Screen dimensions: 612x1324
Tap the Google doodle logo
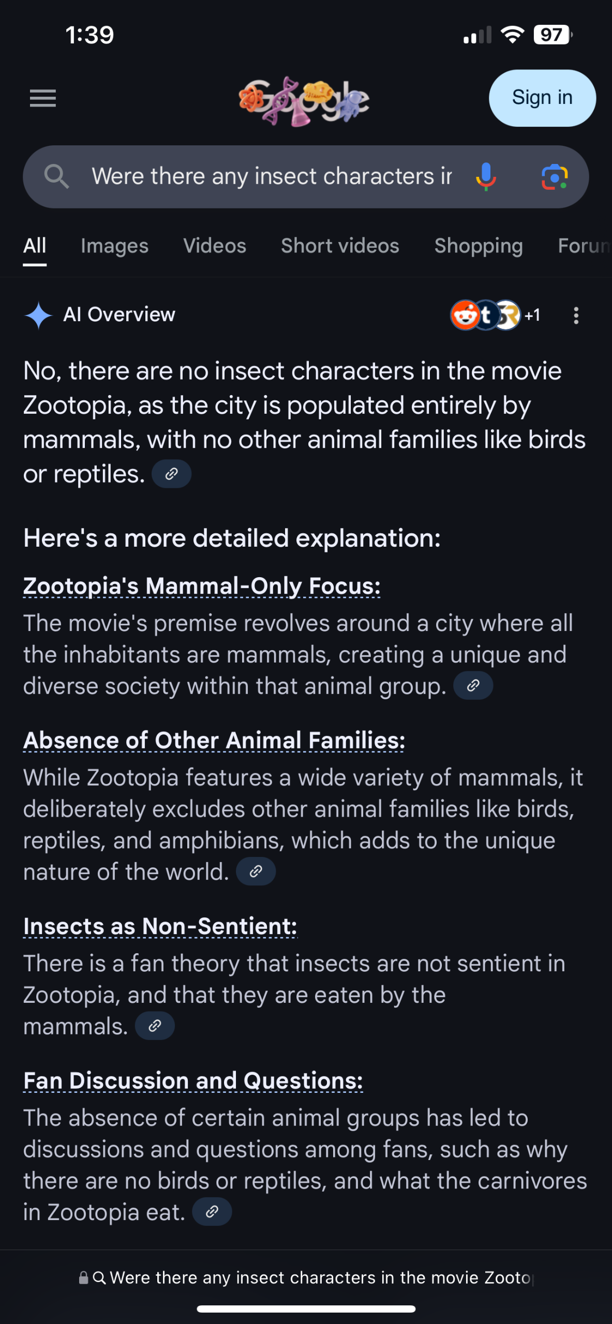pyautogui.click(x=304, y=100)
